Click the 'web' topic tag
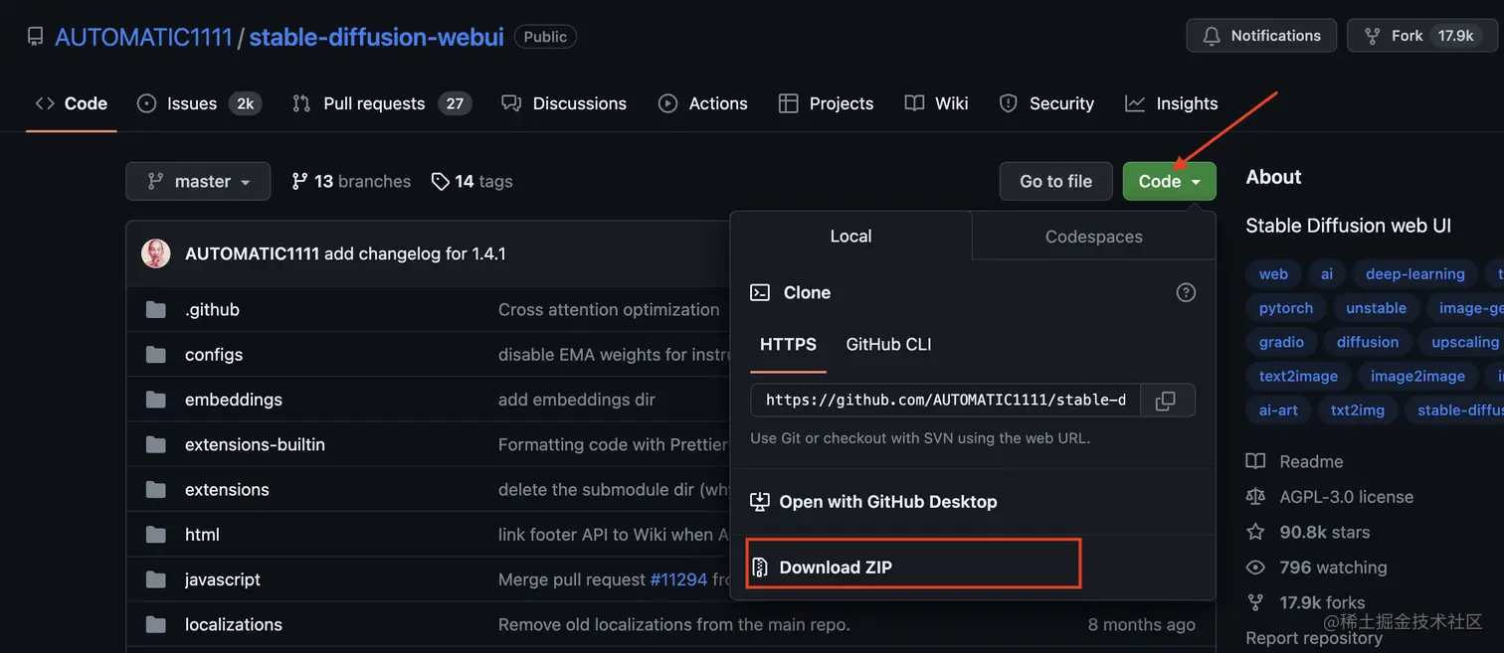This screenshot has width=1504, height=653. (1273, 274)
